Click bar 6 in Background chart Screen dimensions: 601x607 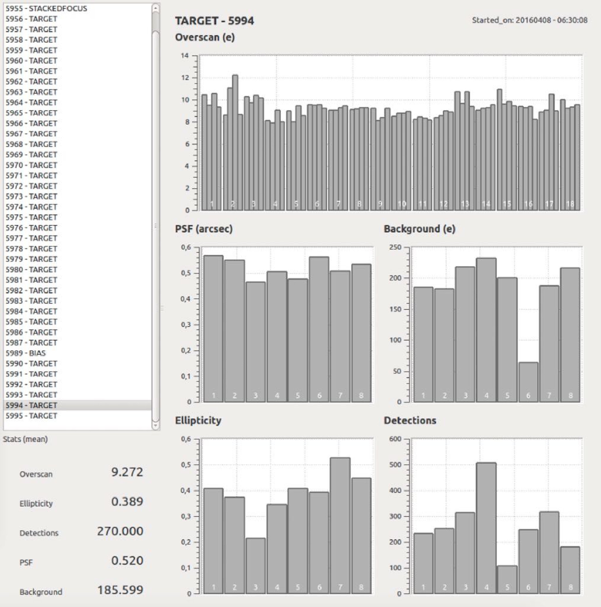528,382
